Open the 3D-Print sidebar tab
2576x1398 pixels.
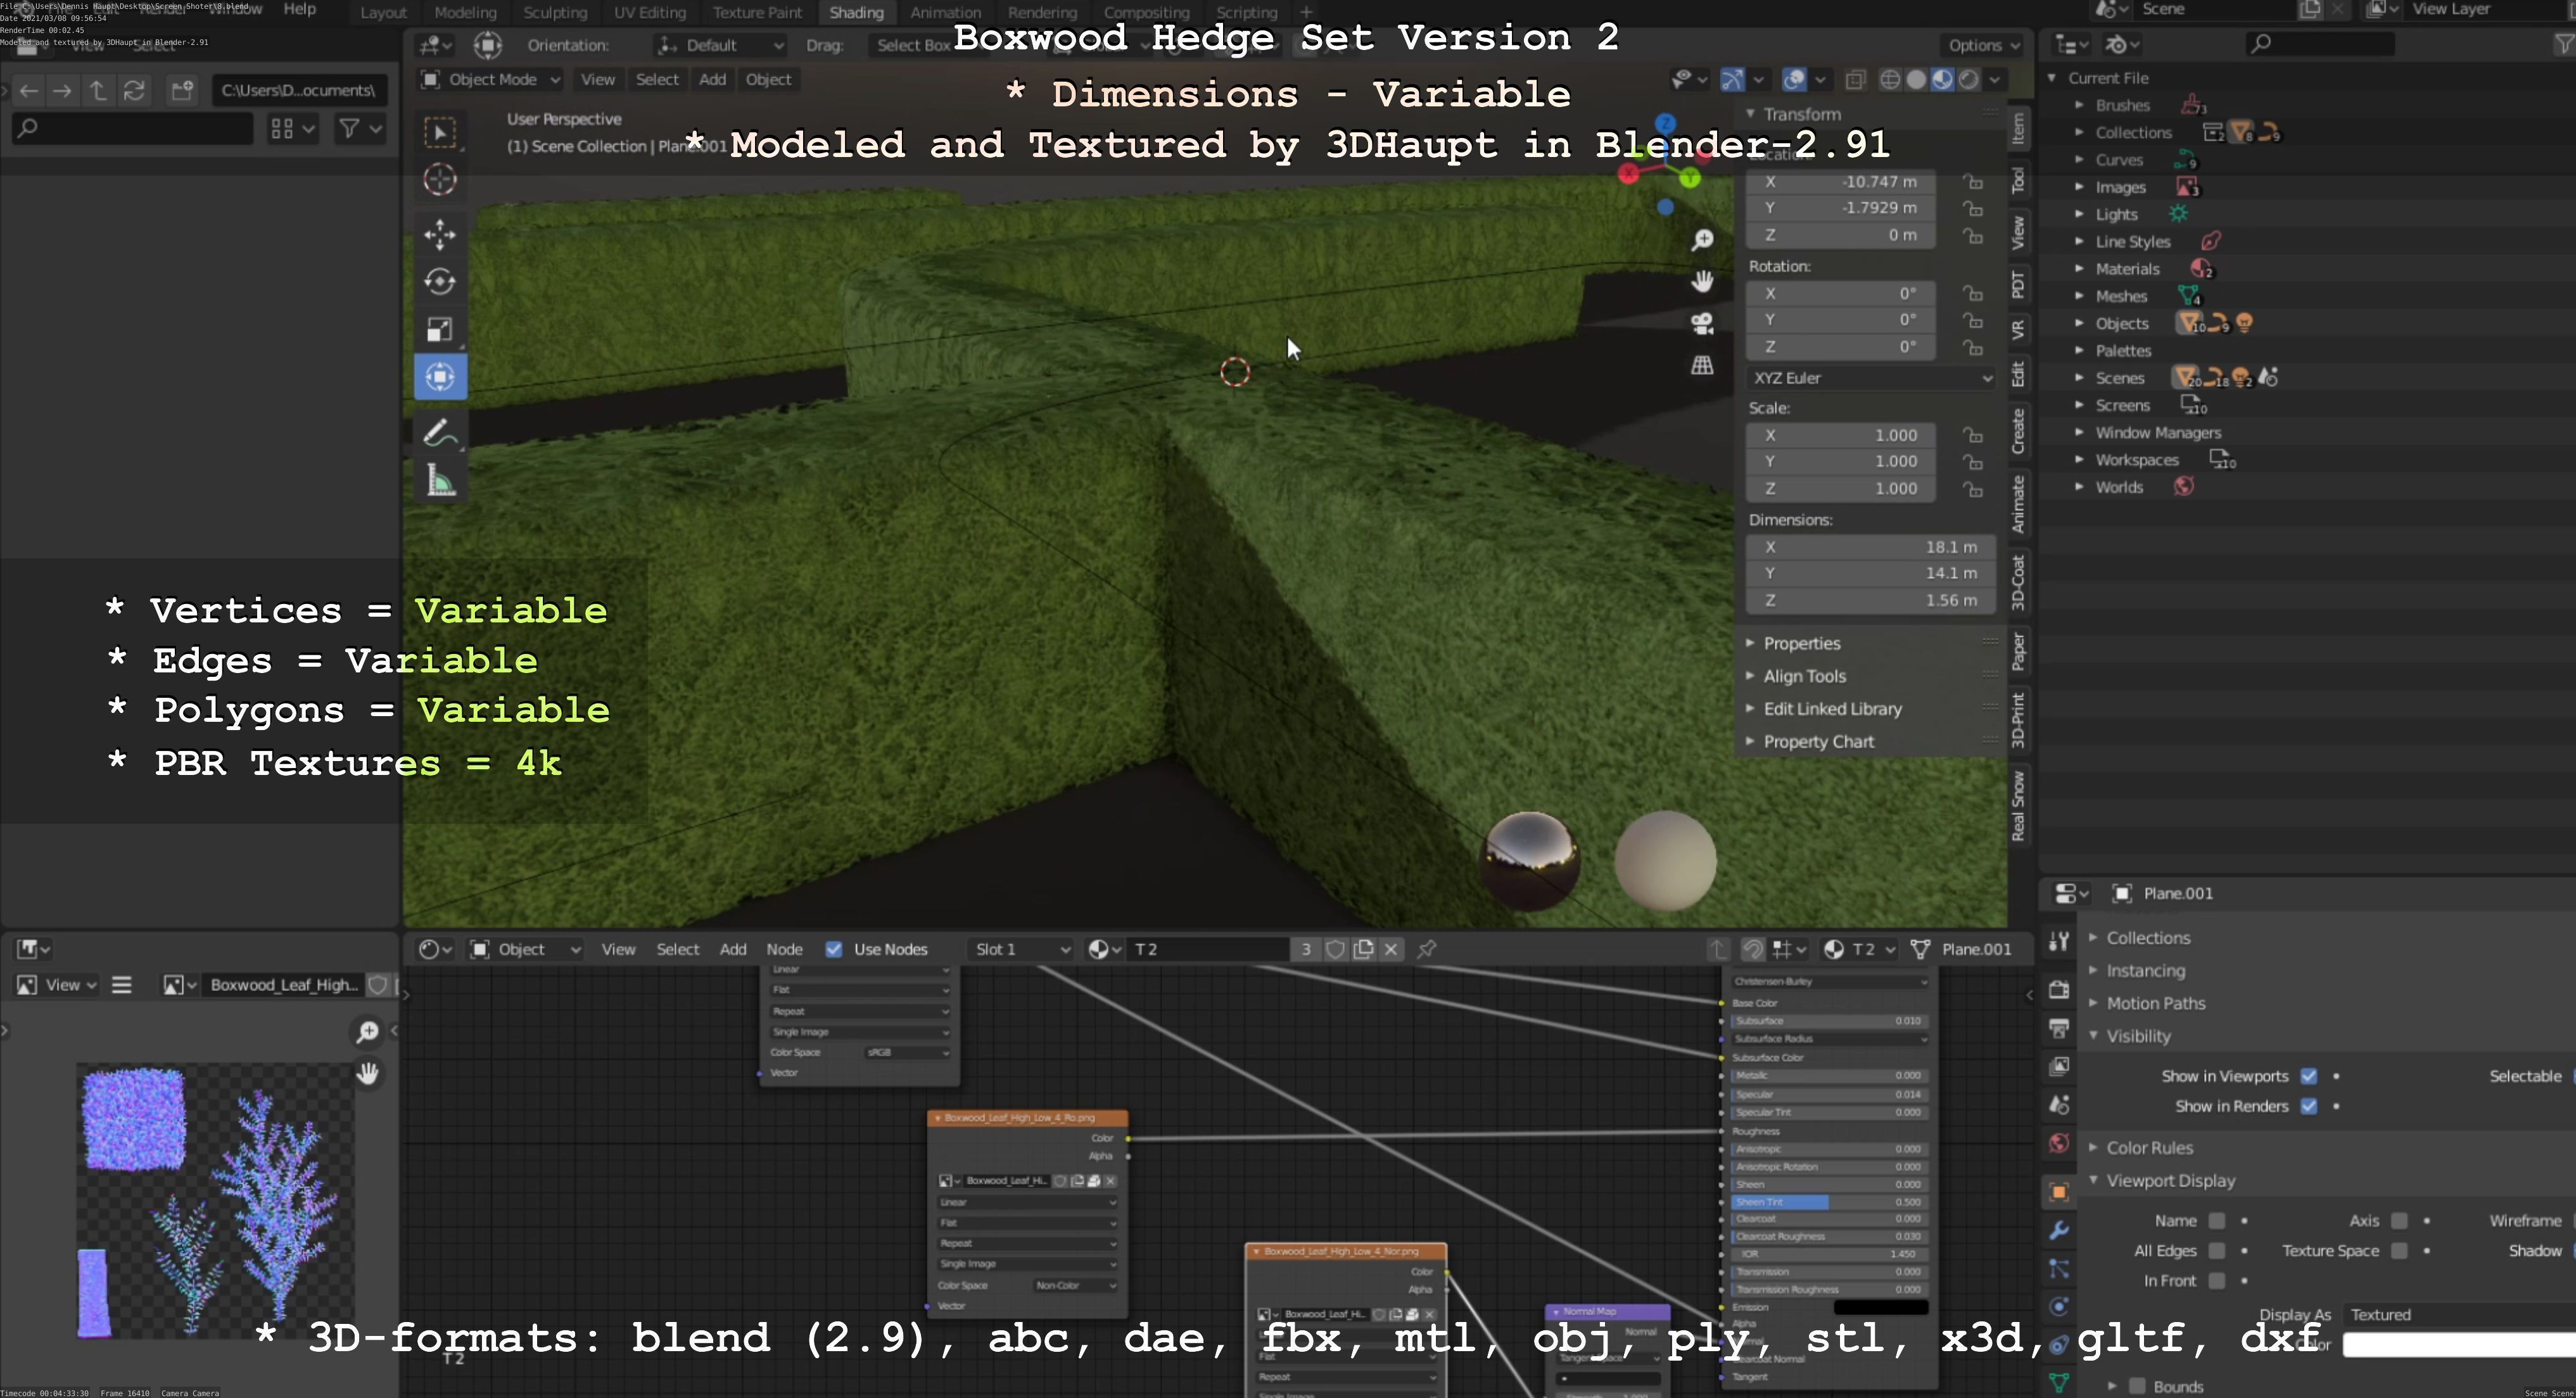(x=2019, y=719)
